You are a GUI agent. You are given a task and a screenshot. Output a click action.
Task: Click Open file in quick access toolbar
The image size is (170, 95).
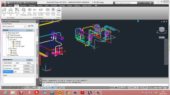click(11, 3)
